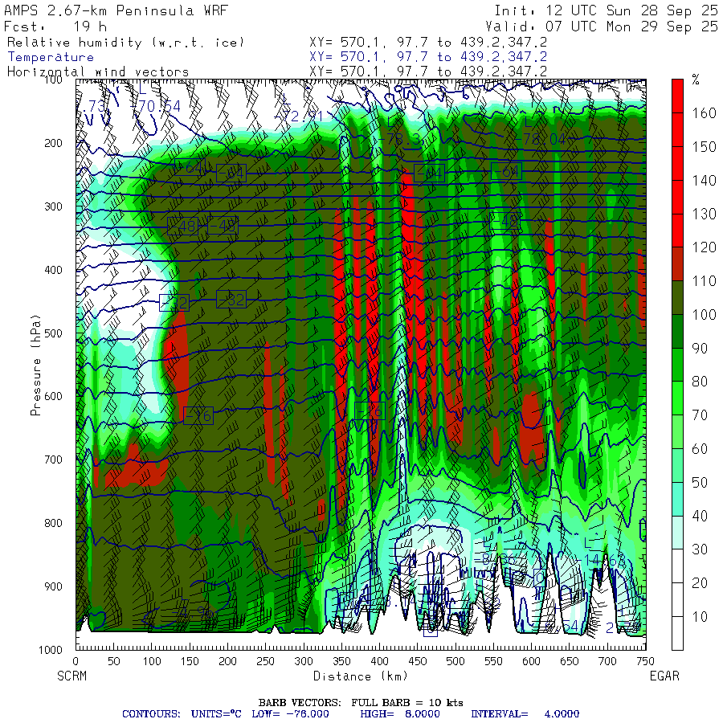Click the 150 km distance tick label

tap(190, 661)
